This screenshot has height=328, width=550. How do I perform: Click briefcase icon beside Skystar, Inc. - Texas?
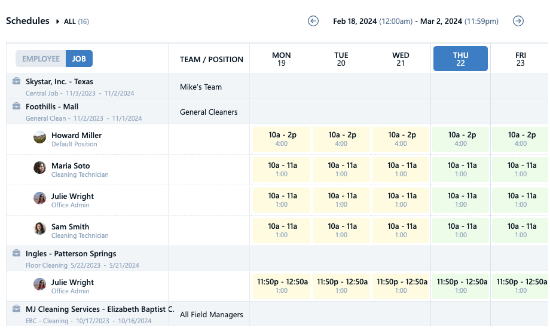tap(17, 82)
